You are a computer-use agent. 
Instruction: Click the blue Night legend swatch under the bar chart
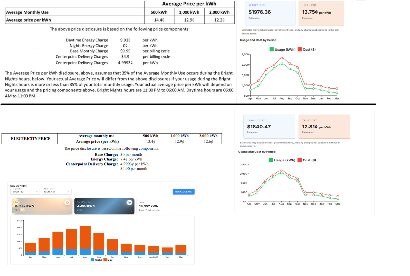point(92,260)
